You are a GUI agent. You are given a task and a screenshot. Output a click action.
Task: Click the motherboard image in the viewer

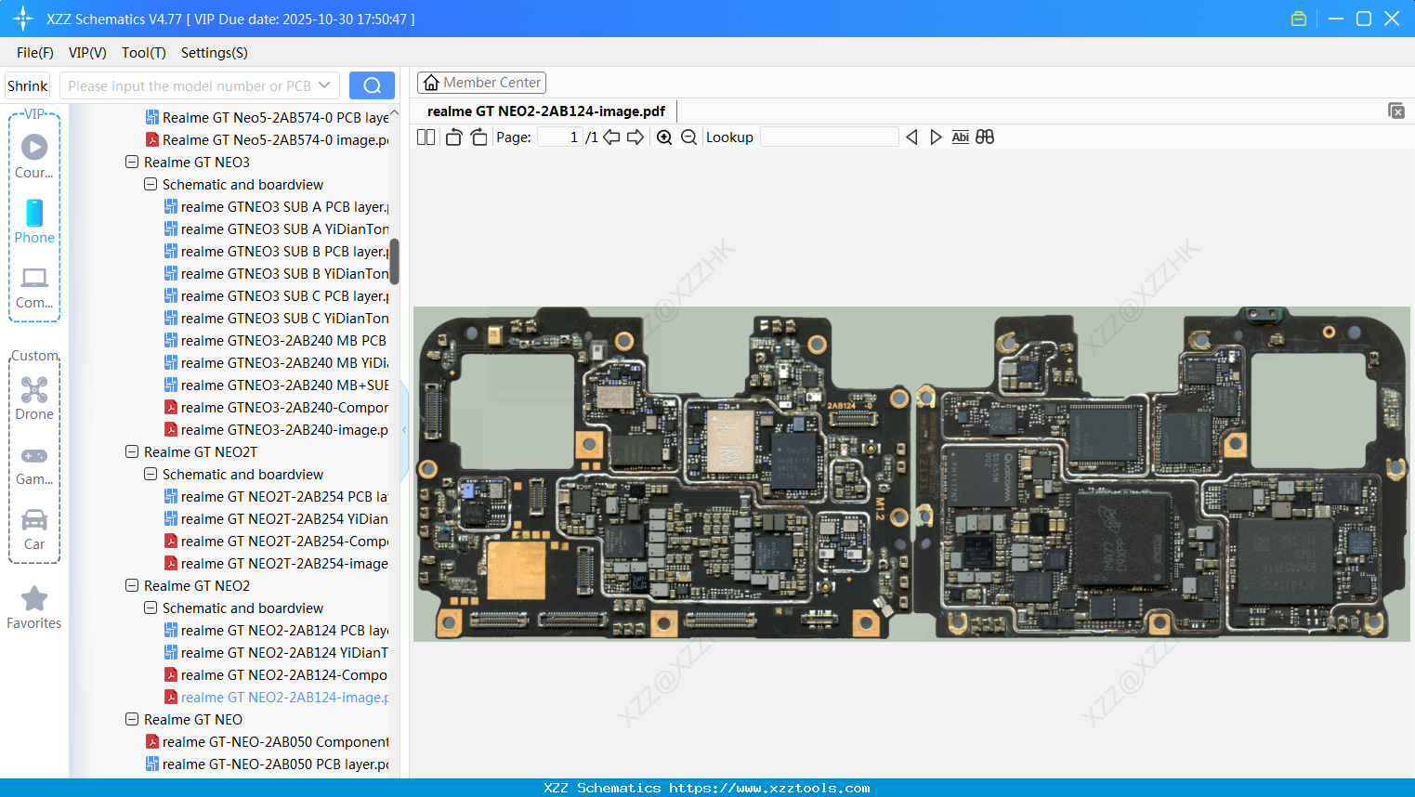pyautogui.click(x=911, y=474)
